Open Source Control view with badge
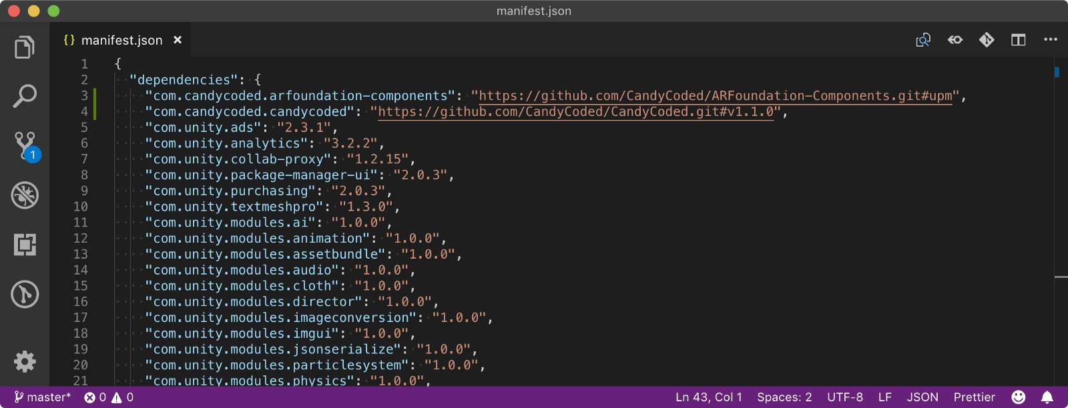 (x=27, y=147)
